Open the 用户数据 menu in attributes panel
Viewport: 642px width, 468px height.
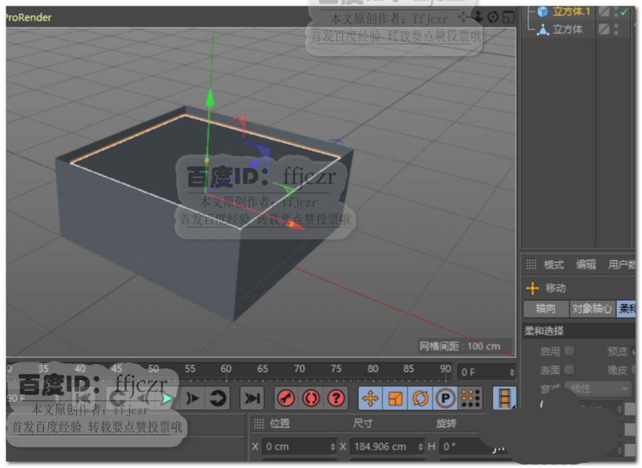621,264
